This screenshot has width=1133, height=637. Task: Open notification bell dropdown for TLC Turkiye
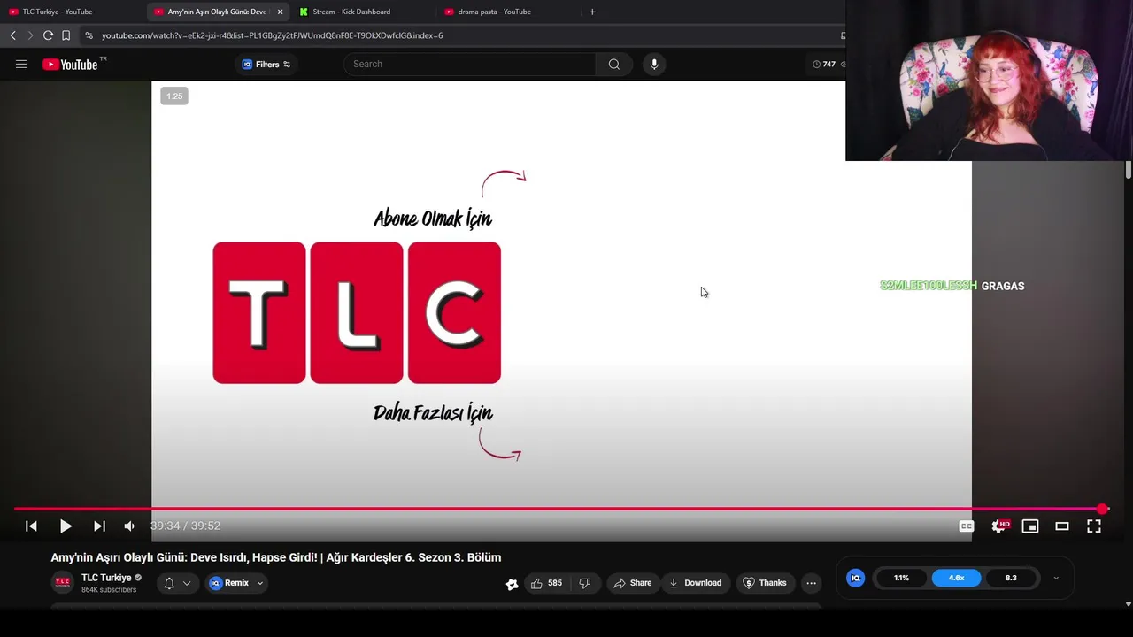click(177, 583)
